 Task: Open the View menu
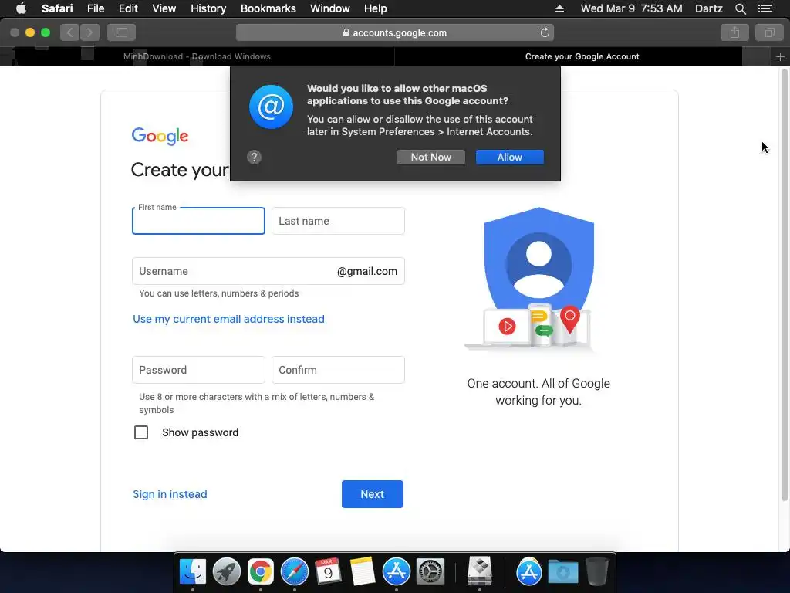click(164, 8)
